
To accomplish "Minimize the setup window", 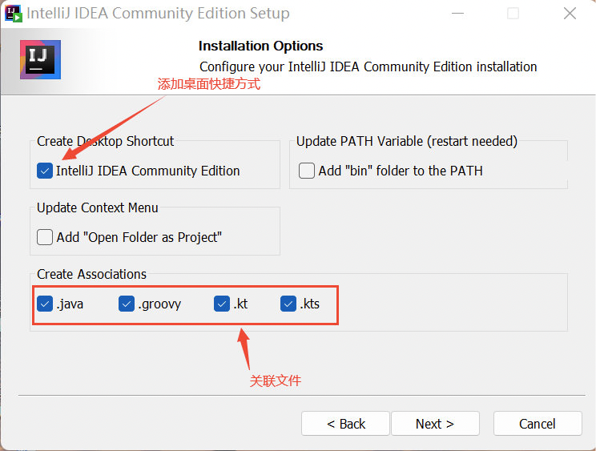I will 457,14.
